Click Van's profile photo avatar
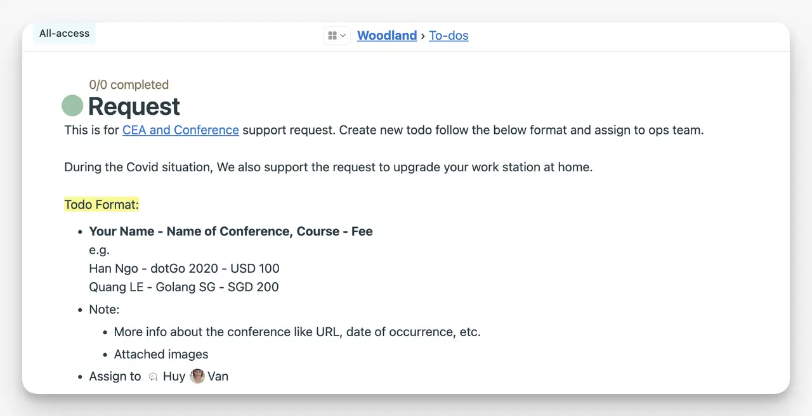 (x=197, y=376)
